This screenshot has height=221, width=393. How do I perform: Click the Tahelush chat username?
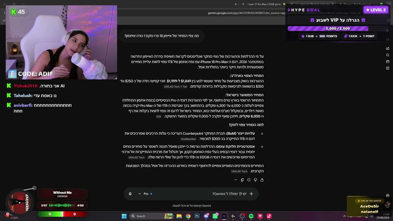pyautogui.click(x=23, y=95)
